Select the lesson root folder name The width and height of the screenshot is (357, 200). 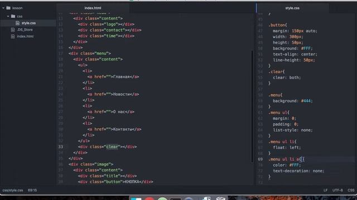[x=17, y=8]
